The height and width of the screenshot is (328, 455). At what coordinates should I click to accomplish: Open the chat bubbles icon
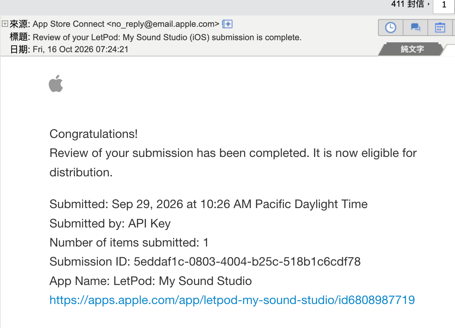[x=415, y=28]
